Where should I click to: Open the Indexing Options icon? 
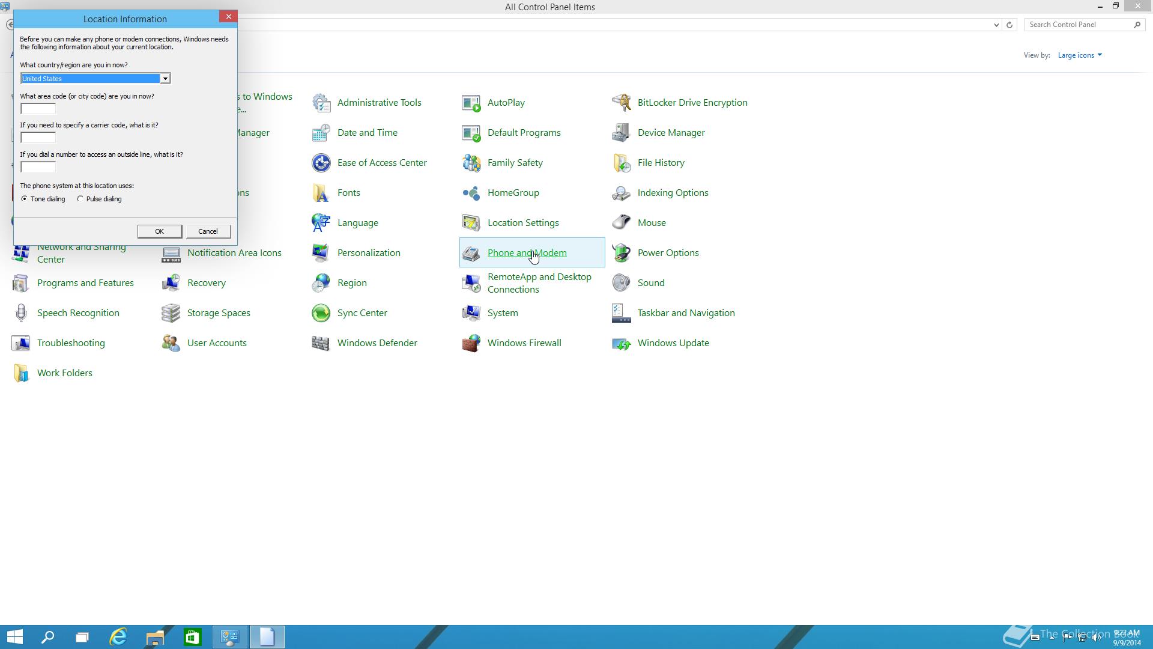622,193
